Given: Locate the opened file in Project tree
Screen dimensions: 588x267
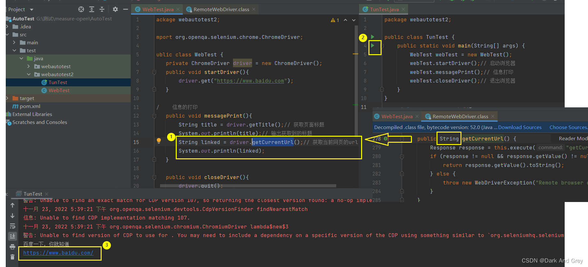Looking at the screenshot, I should click(x=81, y=10).
